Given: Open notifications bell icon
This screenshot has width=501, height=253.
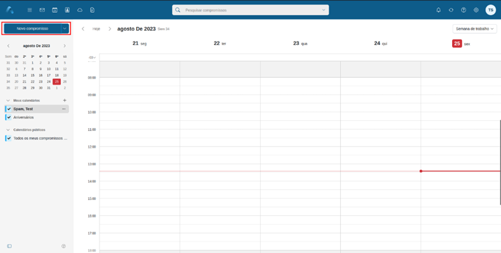Looking at the screenshot, I should (439, 10).
